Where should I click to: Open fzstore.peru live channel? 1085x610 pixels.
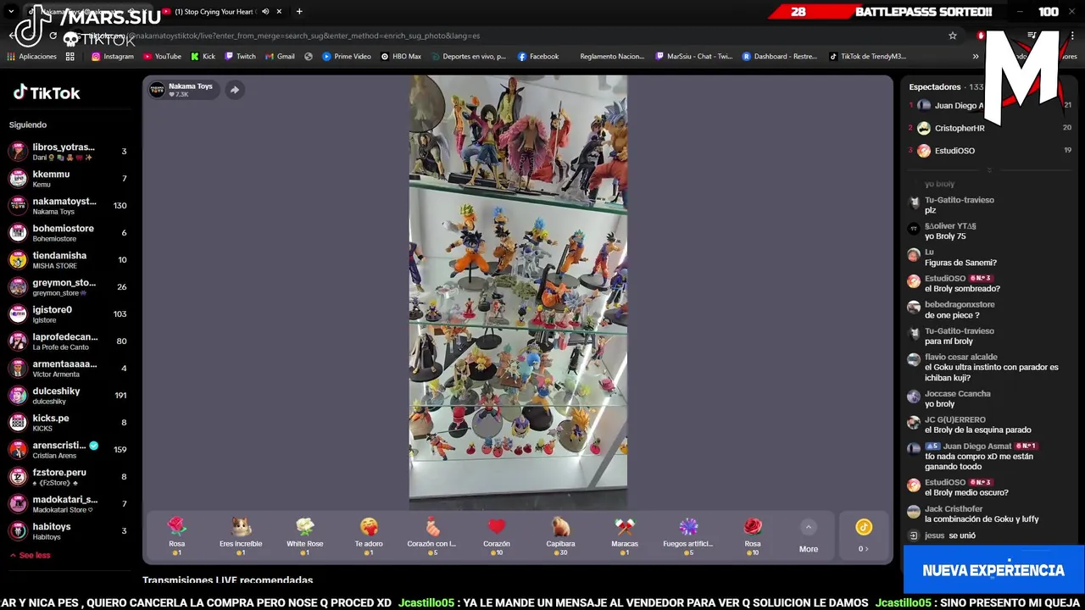(x=68, y=477)
